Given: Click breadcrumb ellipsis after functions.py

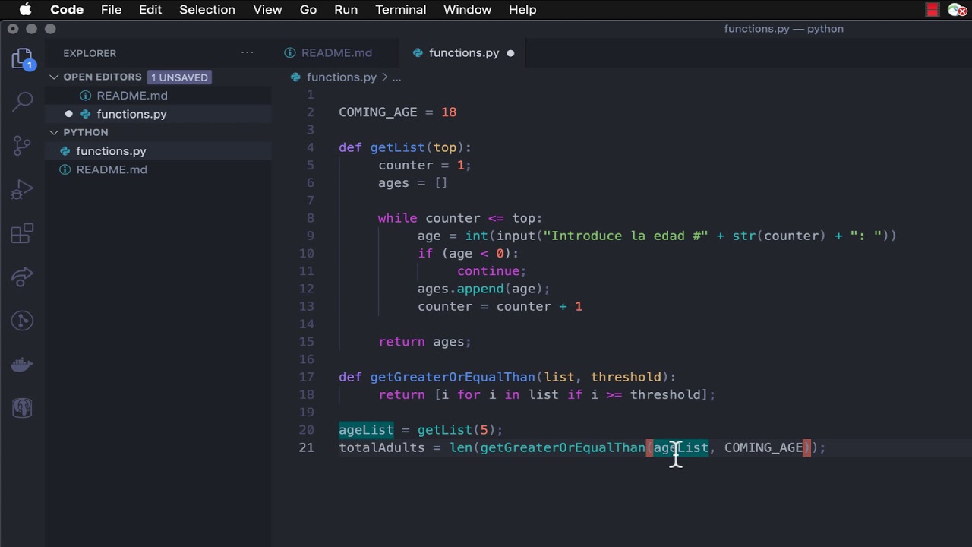Looking at the screenshot, I should (x=396, y=77).
